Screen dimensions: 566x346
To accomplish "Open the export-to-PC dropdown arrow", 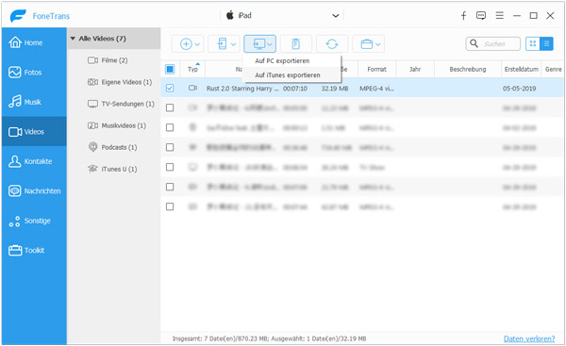I will (270, 44).
